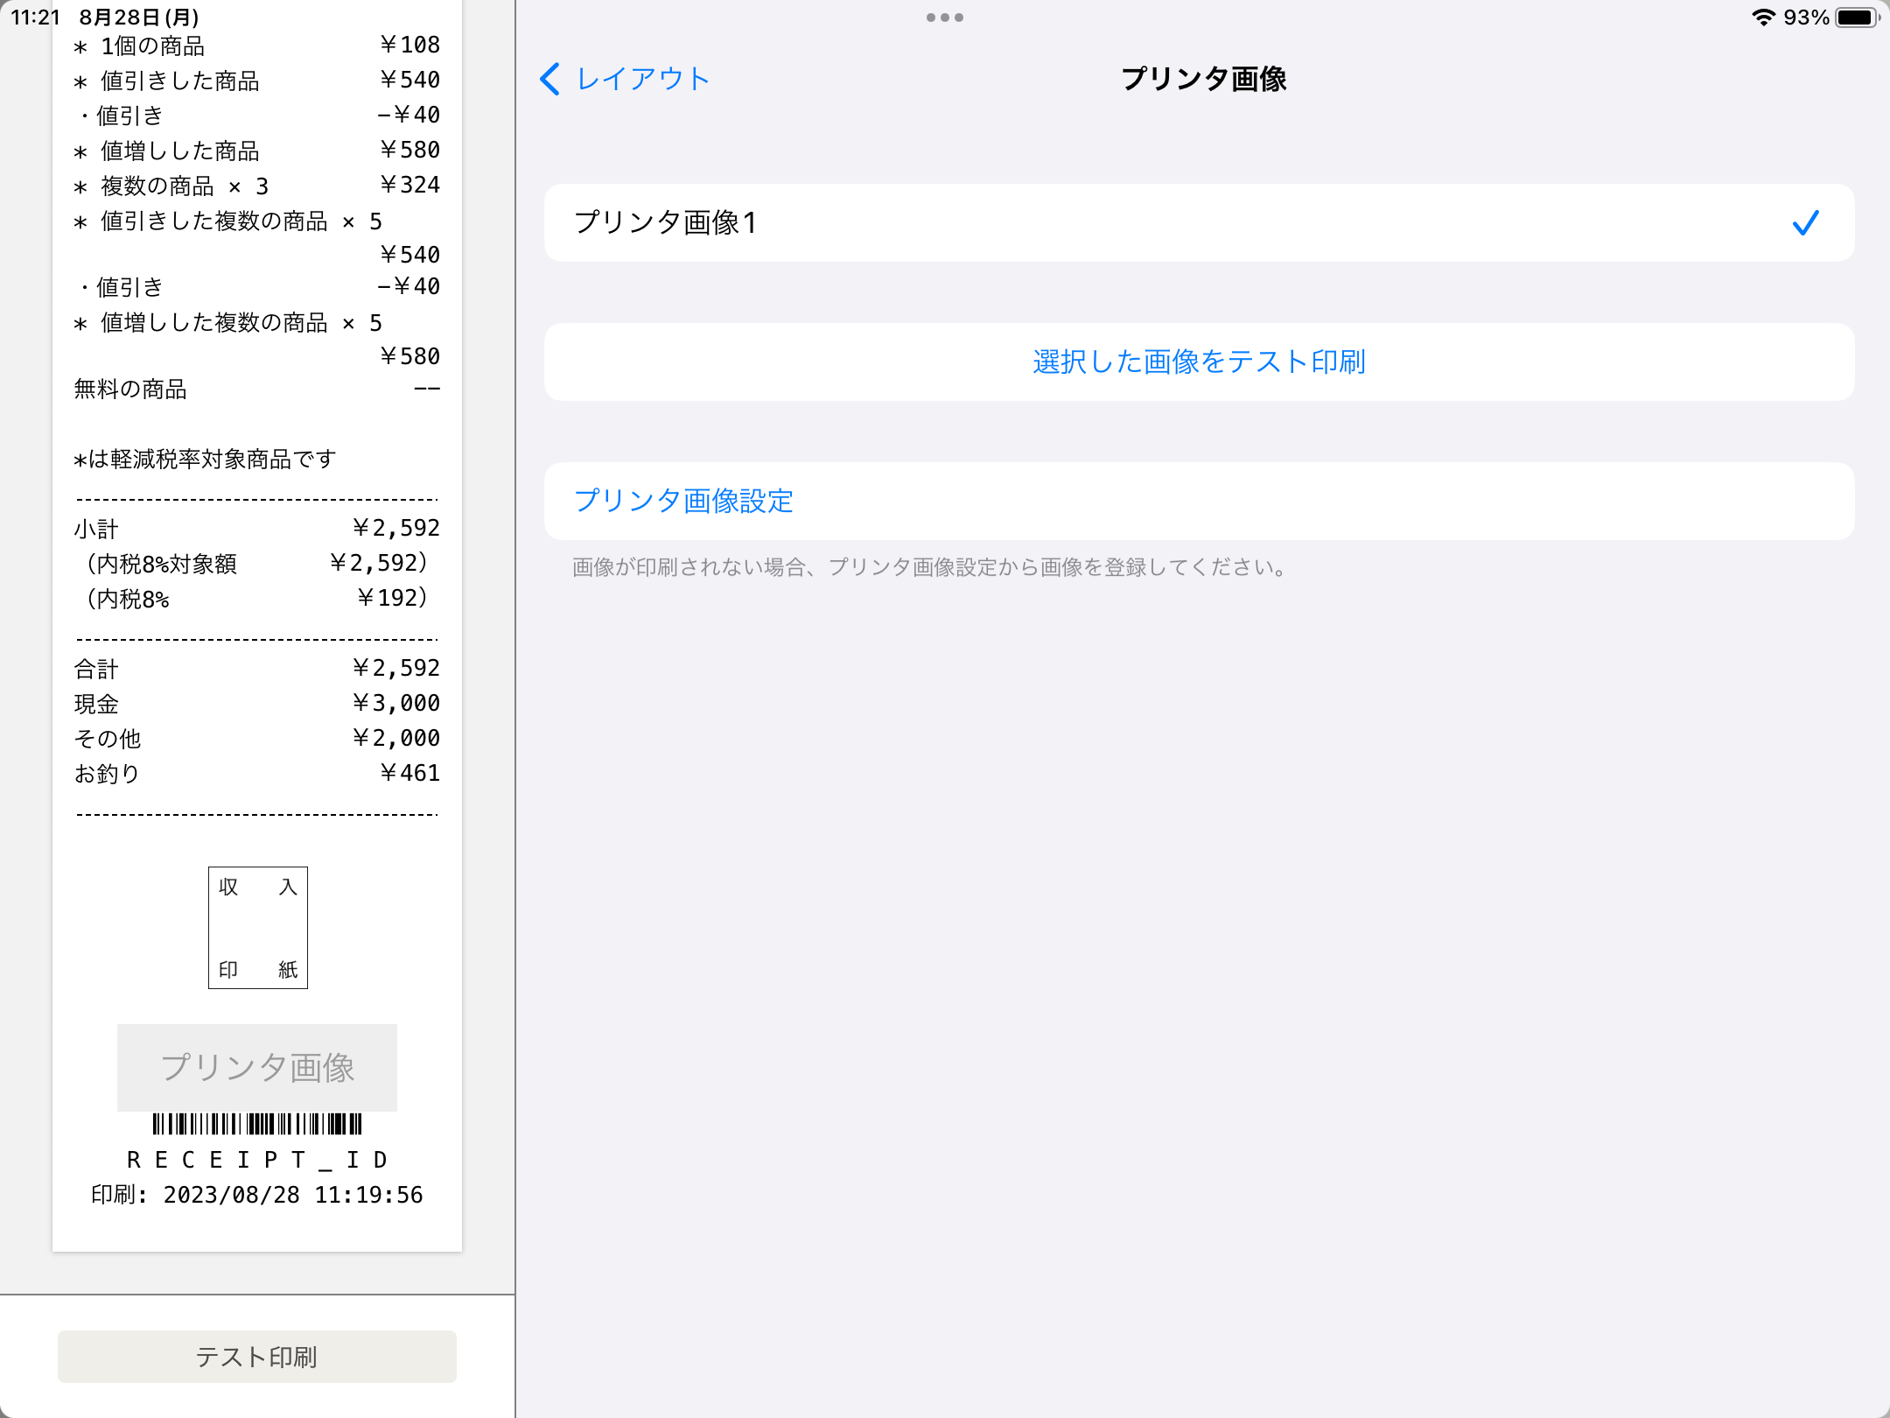Tap the 収入印紙 stamp box
The width and height of the screenshot is (1890, 1418).
(x=258, y=928)
